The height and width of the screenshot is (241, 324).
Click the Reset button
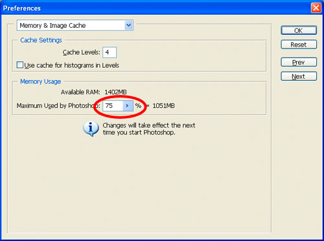(299, 45)
